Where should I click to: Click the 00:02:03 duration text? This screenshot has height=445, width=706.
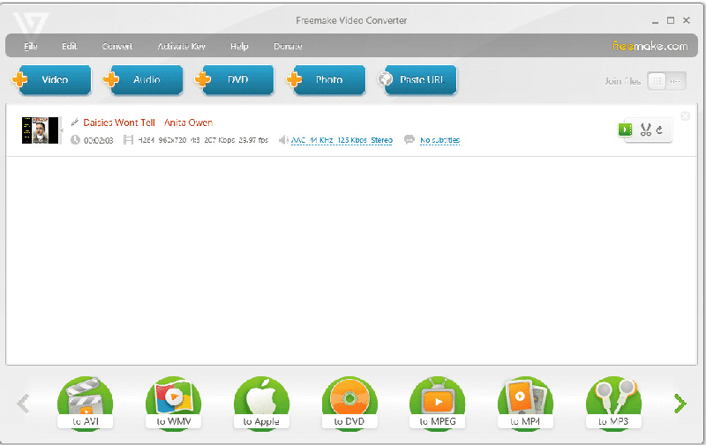[x=99, y=141]
